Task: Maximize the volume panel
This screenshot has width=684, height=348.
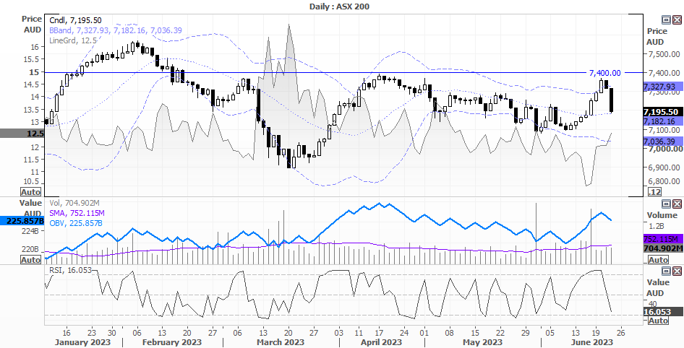Action: click(x=666, y=204)
